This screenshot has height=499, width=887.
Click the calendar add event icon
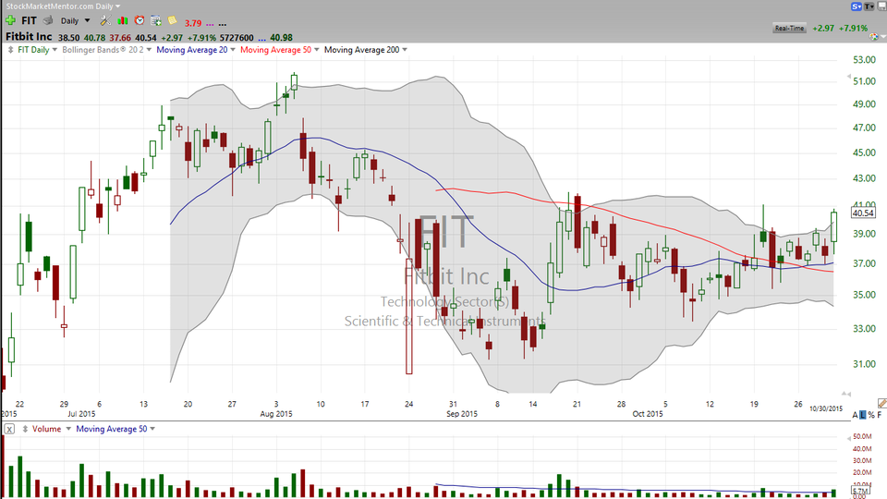click(155, 21)
